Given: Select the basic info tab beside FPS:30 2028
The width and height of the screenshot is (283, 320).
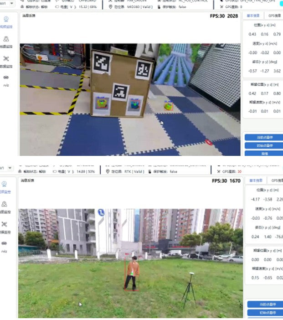Looking at the screenshot, I should [253, 15].
